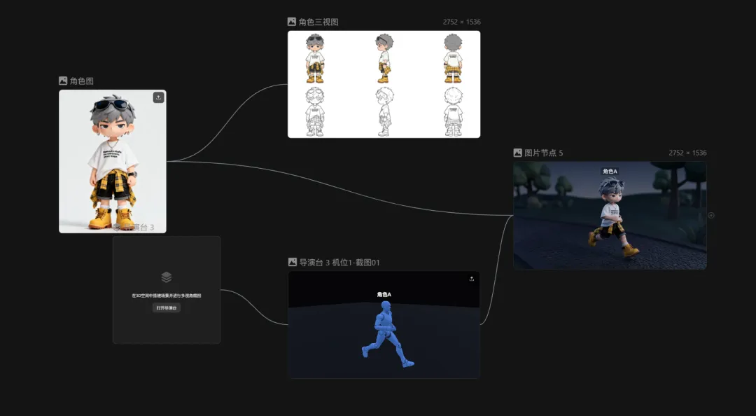
Task: Click the image icon next to 角色图 title
Action: pyautogui.click(x=63, y=81)
